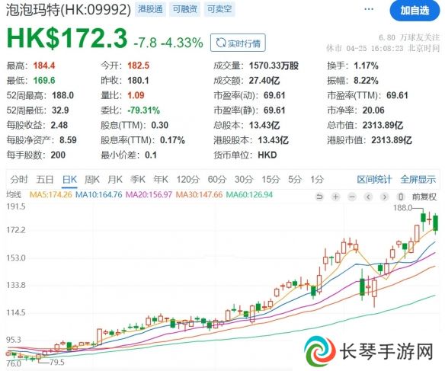Select the 年K tab
The height and width of the screenshot is (371, 445).
161,179
